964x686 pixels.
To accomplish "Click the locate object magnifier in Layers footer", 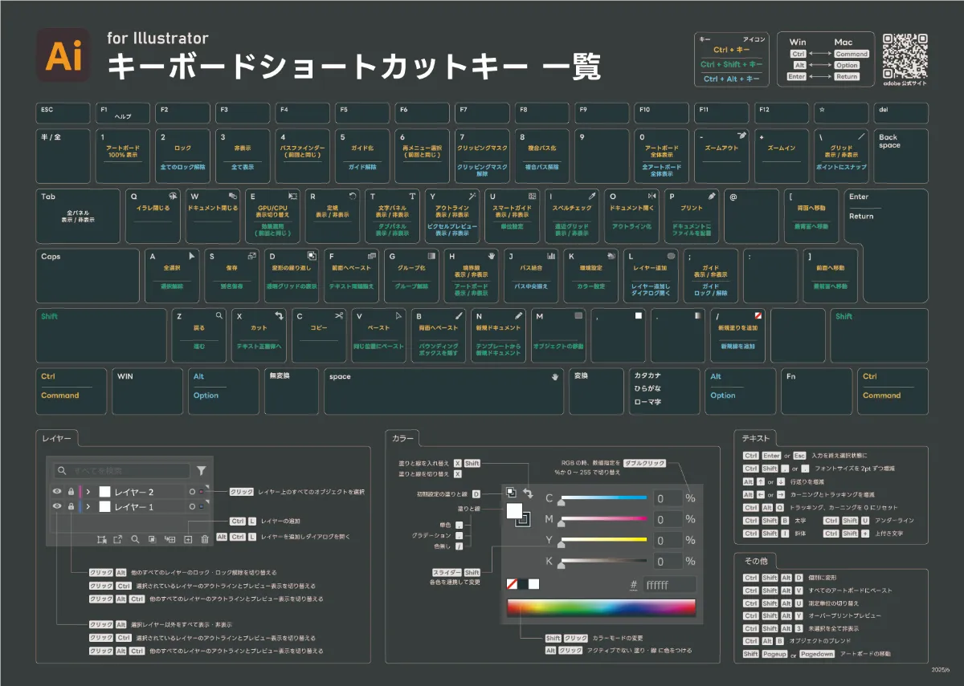I will click(135, 539).
